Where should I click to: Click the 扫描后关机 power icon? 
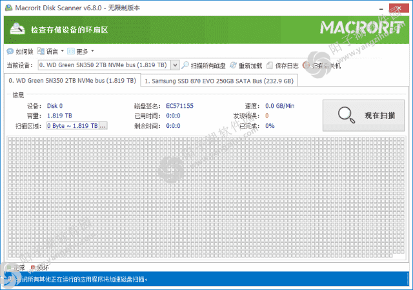(306, 65)
